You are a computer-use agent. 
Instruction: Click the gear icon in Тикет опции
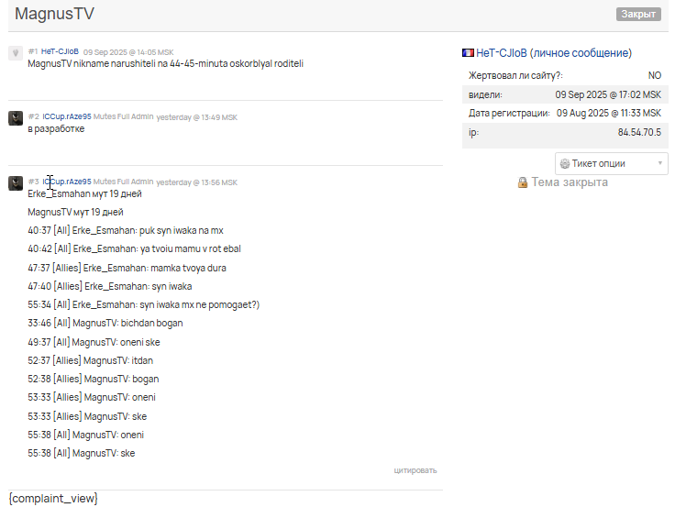pyautogui.click(x=565, y=163)
